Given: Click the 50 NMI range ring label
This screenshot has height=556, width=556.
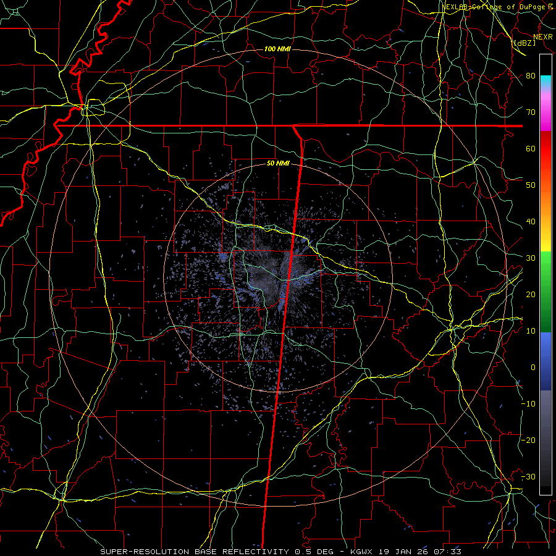Looking at the screenshot, I should (x=279, y=164).
